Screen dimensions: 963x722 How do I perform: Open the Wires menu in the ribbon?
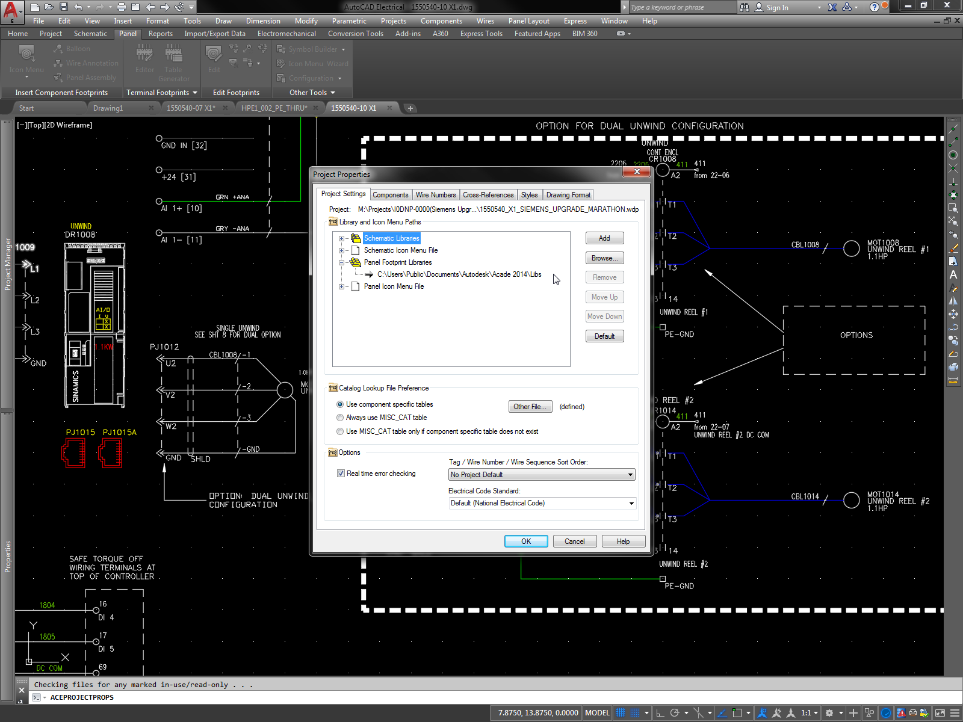click(x=485, y=20)
